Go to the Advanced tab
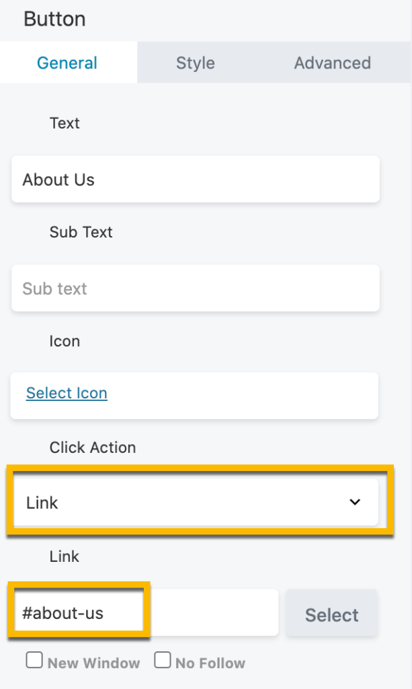This screenshot has height=689, width=412. [x=332, y=63]
